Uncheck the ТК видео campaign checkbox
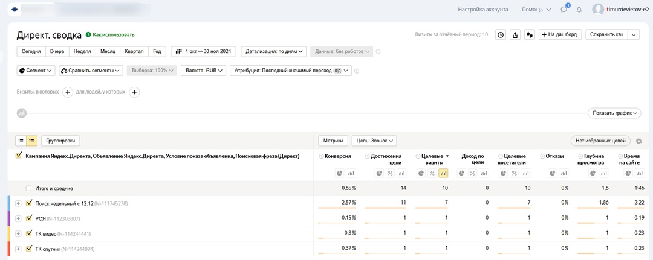The height and width of the screenshot is (260, 653). click(29, 233)
